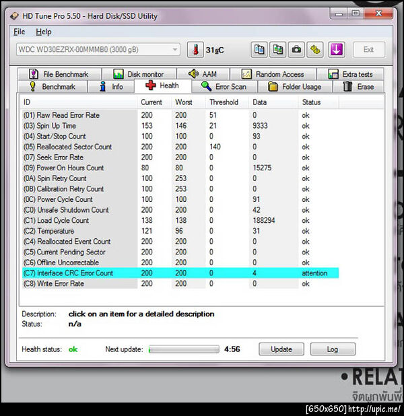Select the Load Cycle Count row
Image resolution: width=404 pixels, height=416 pixels.
click(180, 221)
